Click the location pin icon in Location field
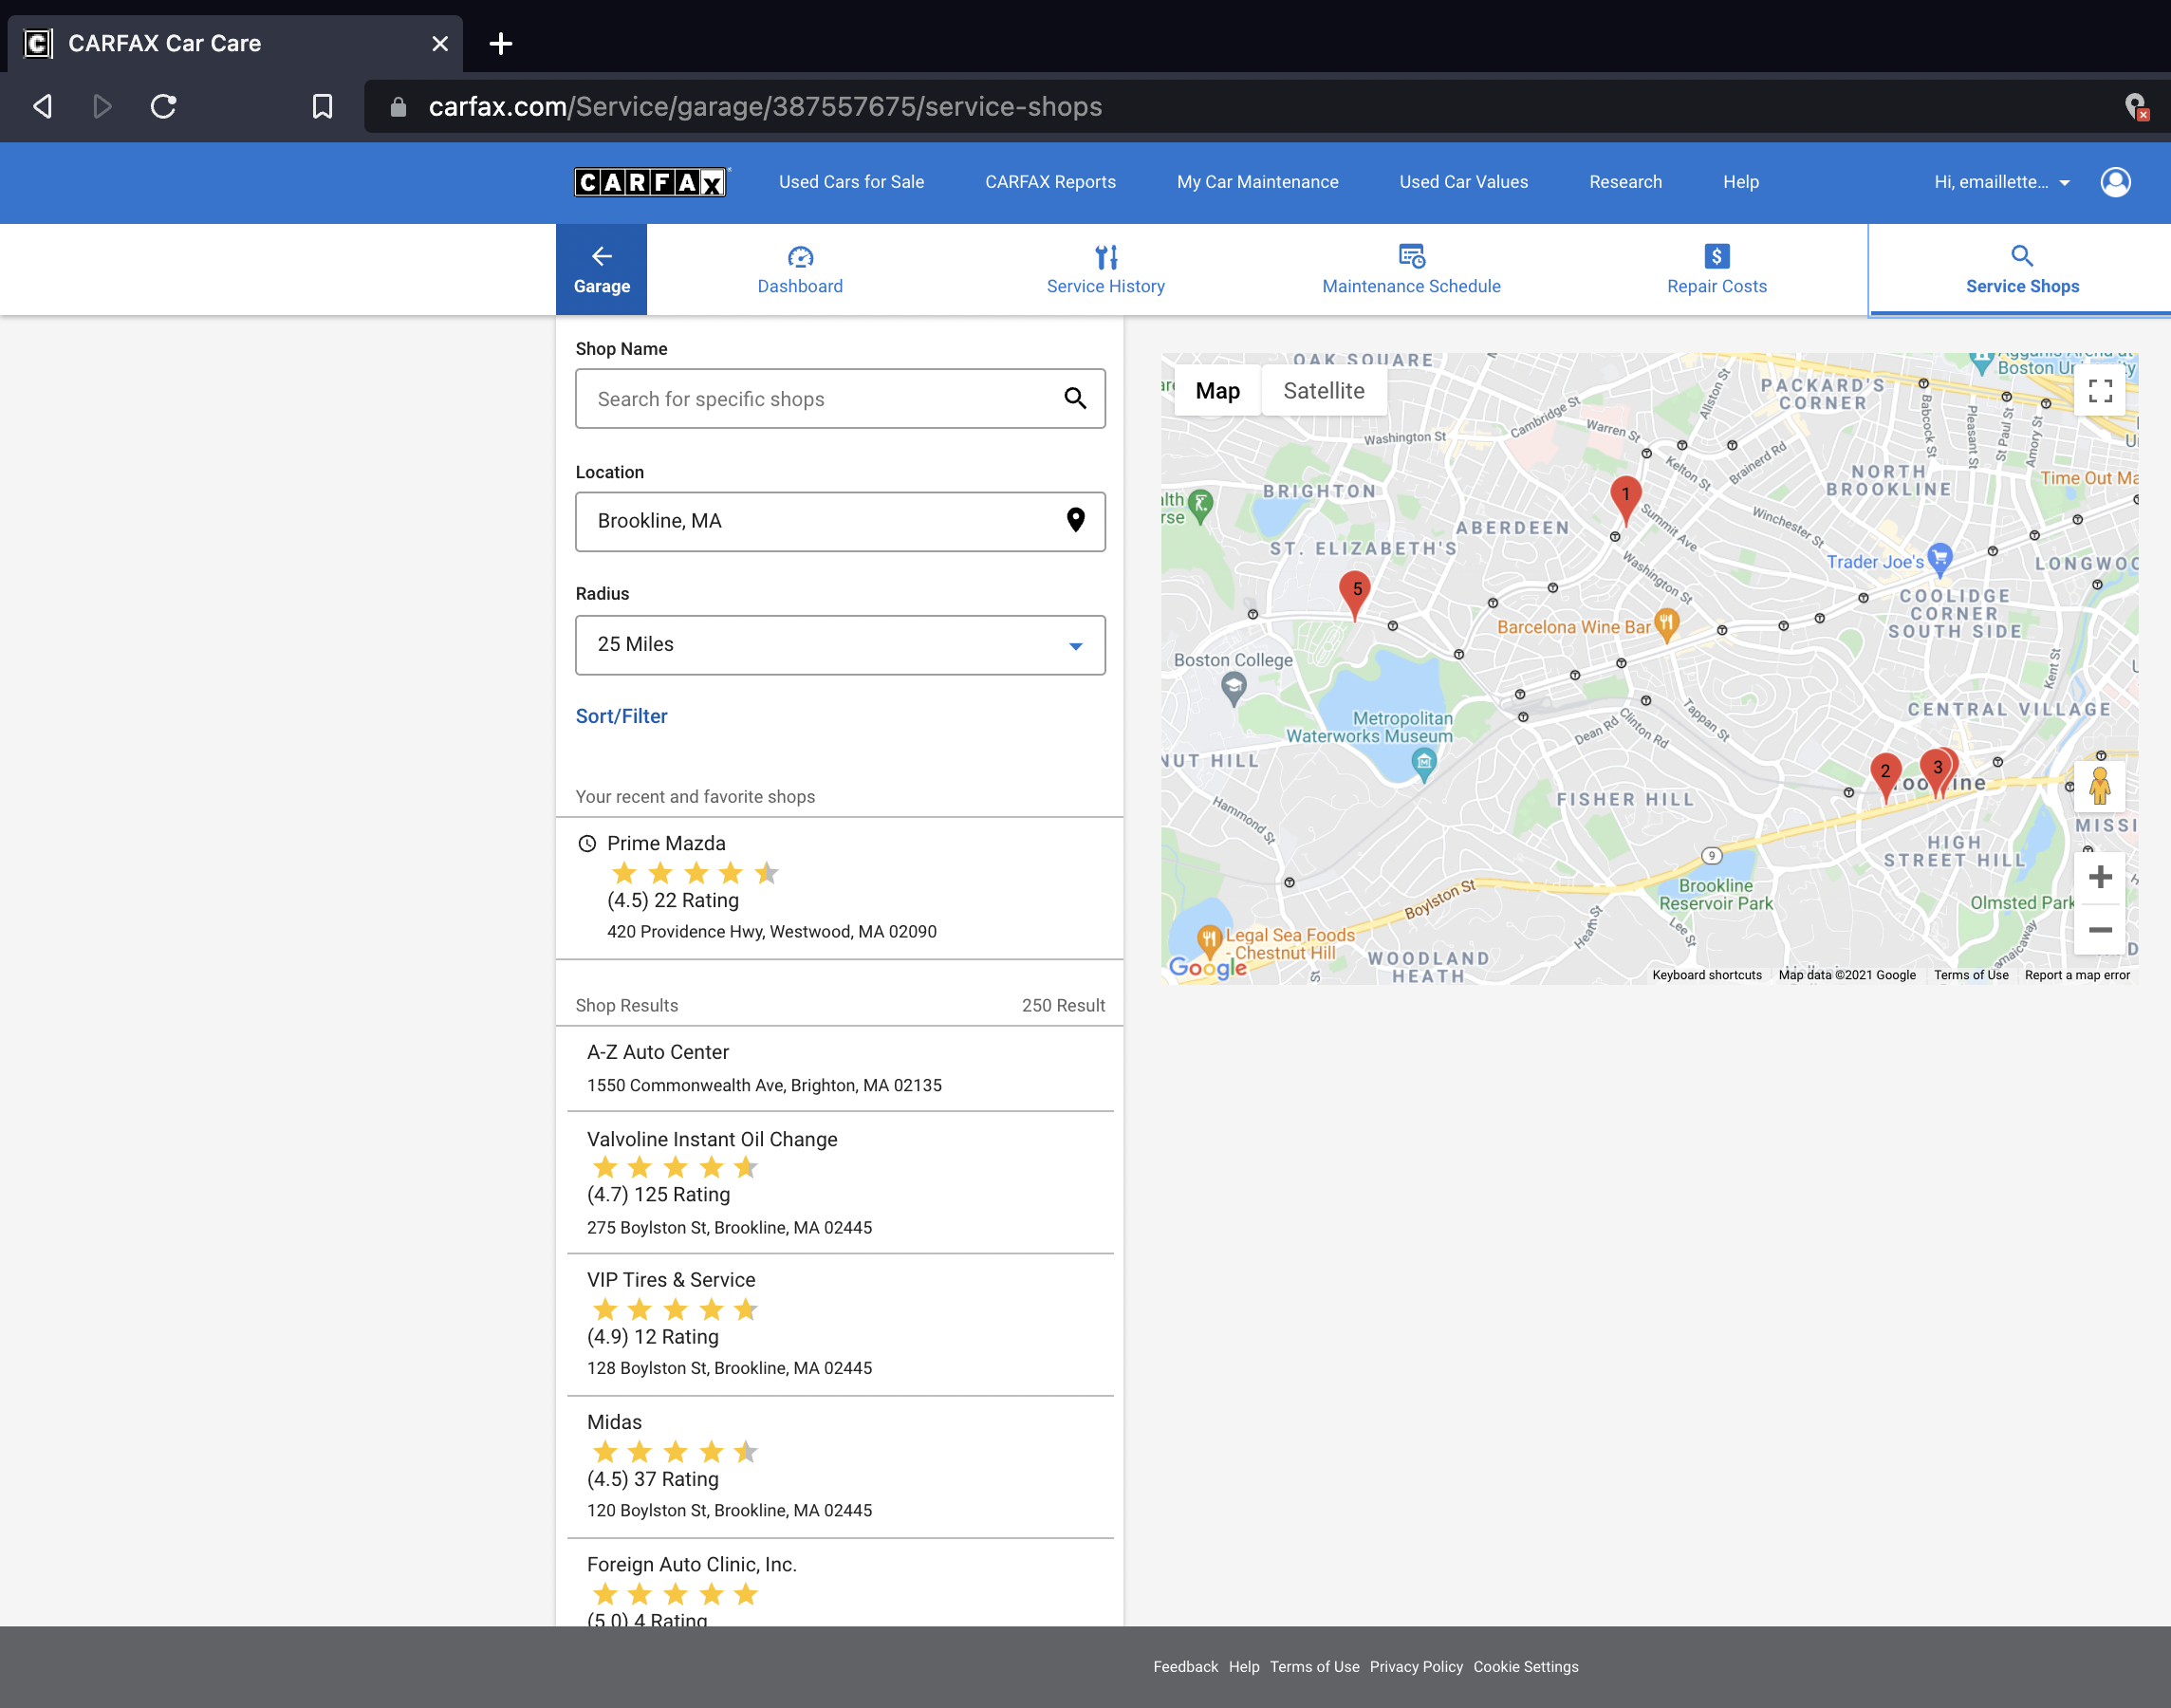The height and width of the screenshot is (1708, 2171). [x=1075, y=520]
